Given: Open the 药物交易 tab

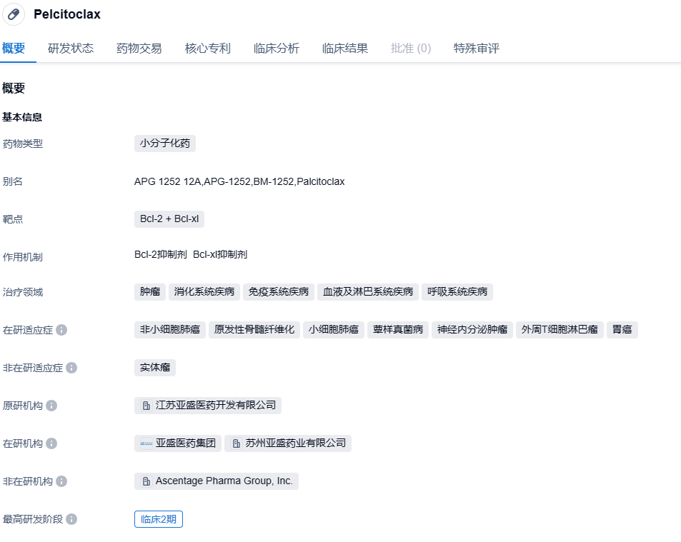Looking at the screenshot, I should pos(139,49).
